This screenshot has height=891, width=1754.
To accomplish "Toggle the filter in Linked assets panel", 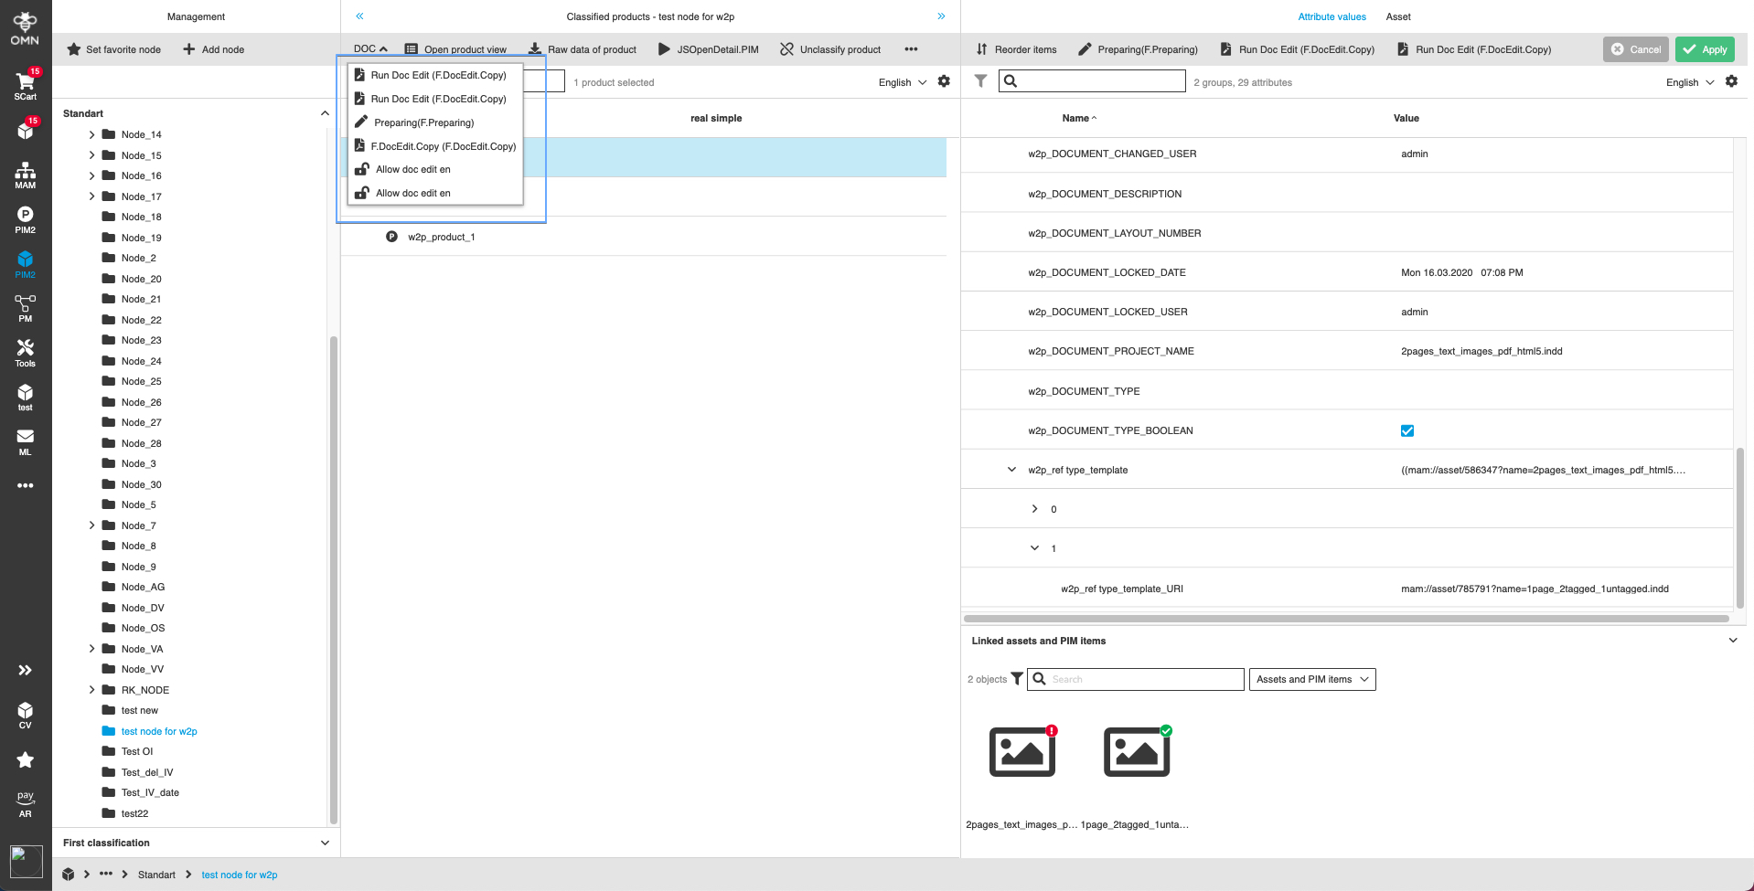I will tap(1018, 679).
